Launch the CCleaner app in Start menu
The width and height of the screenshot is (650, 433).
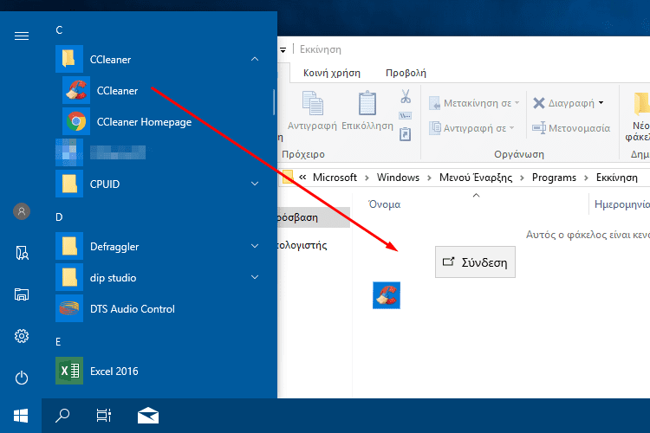pyautogui.click(x=117, y=90)
